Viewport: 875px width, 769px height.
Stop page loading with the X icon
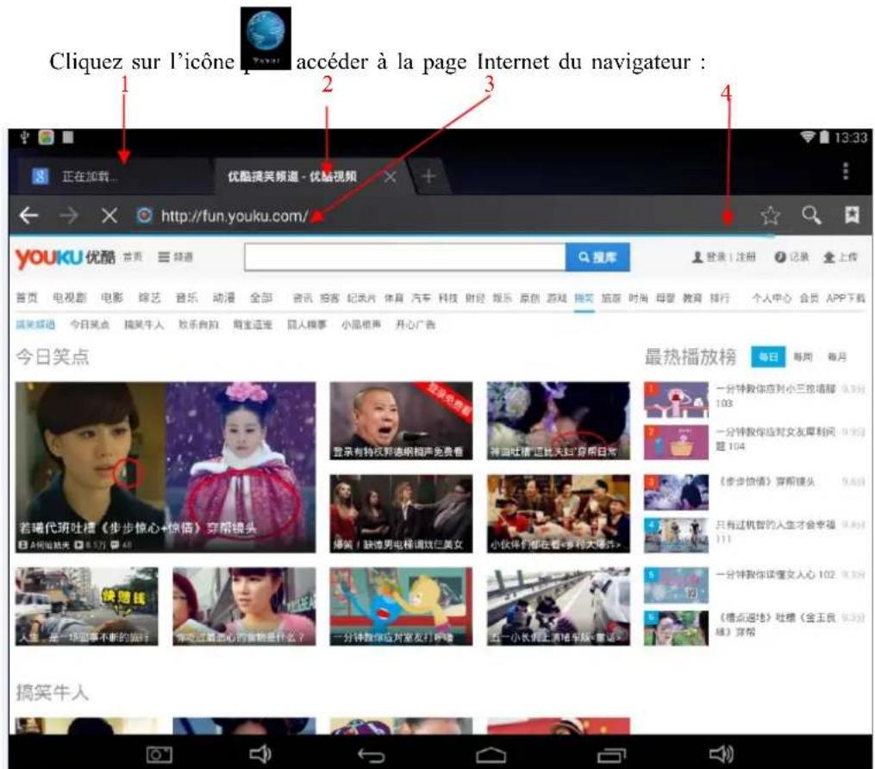click(x=109, y=215)
